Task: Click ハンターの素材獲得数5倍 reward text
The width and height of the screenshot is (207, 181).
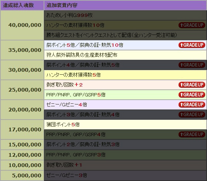Action: 74,75
